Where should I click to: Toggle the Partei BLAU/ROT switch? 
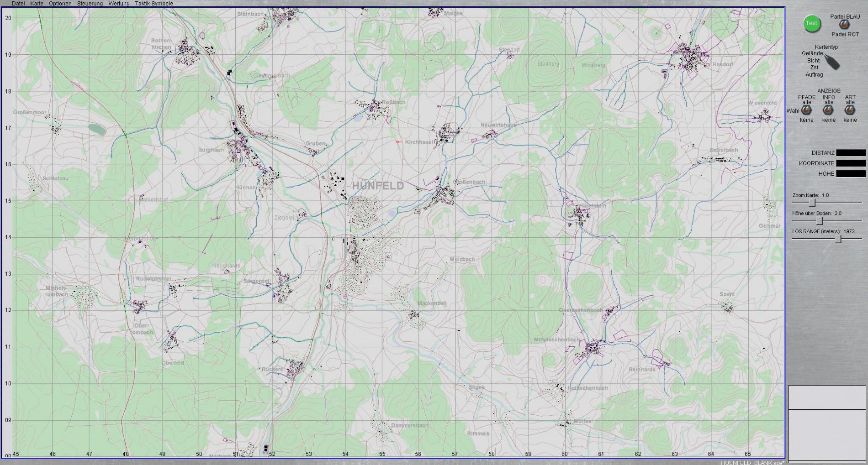(844, 25)
